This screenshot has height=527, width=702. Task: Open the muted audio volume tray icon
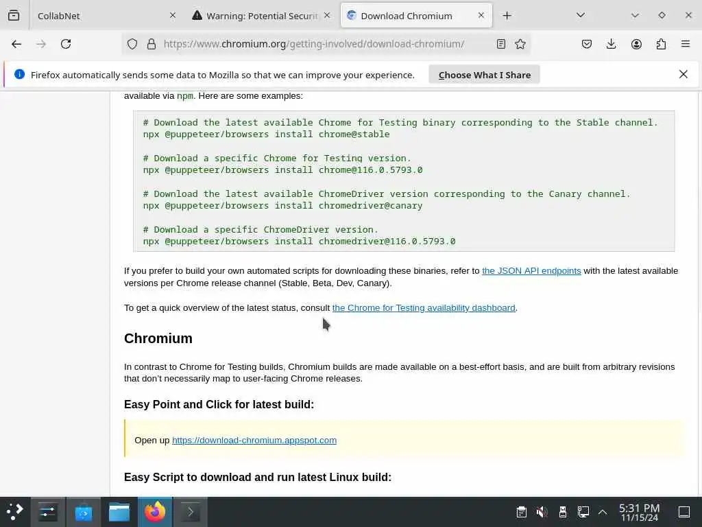542,512
